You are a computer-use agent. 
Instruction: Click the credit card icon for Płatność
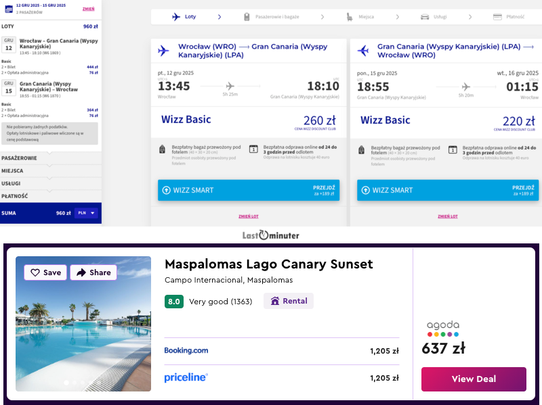coord(498,16)
